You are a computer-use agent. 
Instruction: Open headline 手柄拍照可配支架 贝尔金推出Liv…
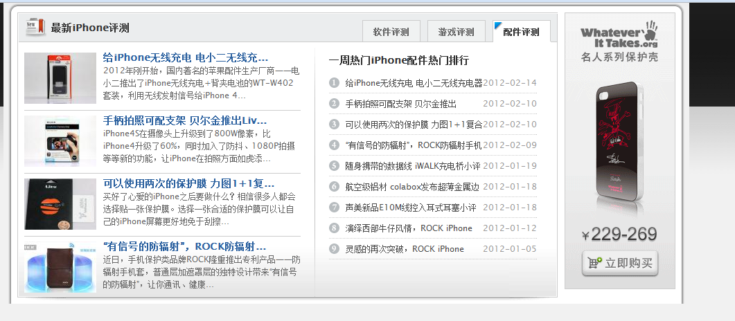[x=185, y=121]
